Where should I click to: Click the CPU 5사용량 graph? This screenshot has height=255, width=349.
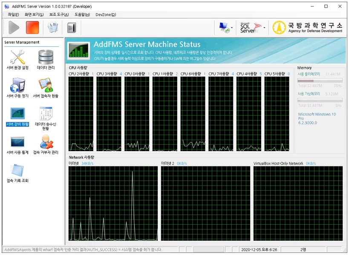click(x=277, y=114)
